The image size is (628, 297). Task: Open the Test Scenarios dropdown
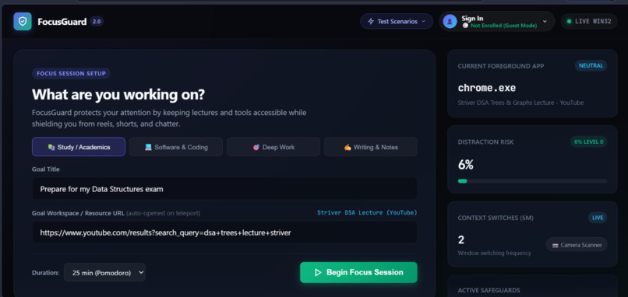tap(397, 22)
